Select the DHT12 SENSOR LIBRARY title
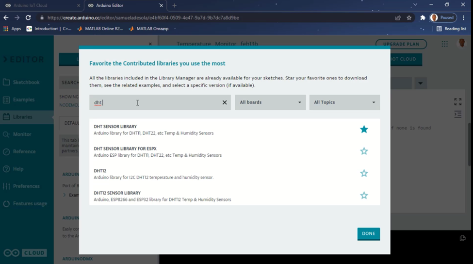This screenshot has height=264, width=473. coord(117,193)
